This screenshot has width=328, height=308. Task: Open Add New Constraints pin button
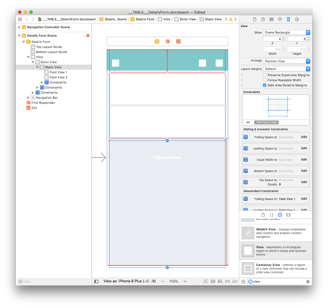pyautogui.click(x=227, y=281)
